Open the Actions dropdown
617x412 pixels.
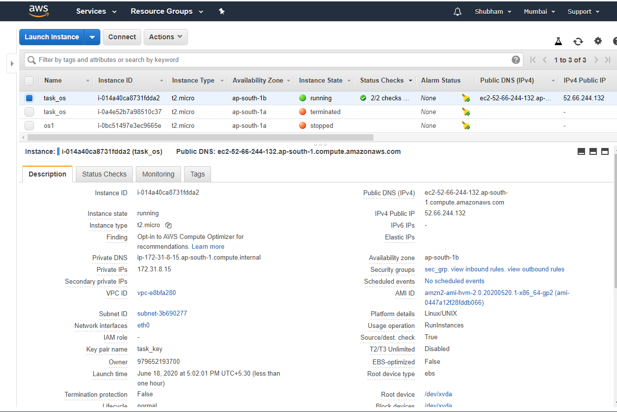click(165, 37)
